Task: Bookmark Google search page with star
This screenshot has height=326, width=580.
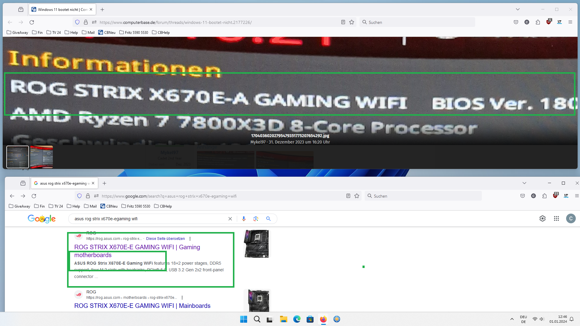Action: tap(357, 196)
